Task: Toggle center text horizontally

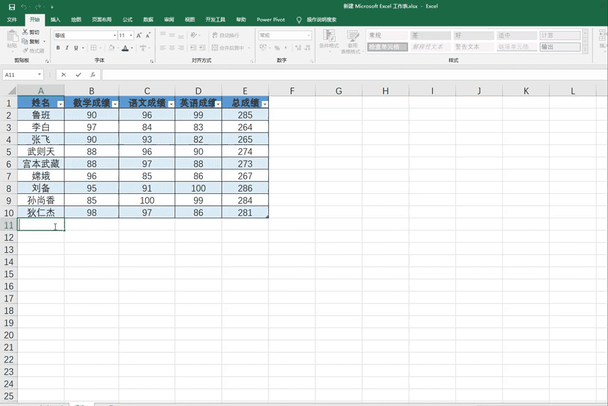Action: click(x=172, y=47)
